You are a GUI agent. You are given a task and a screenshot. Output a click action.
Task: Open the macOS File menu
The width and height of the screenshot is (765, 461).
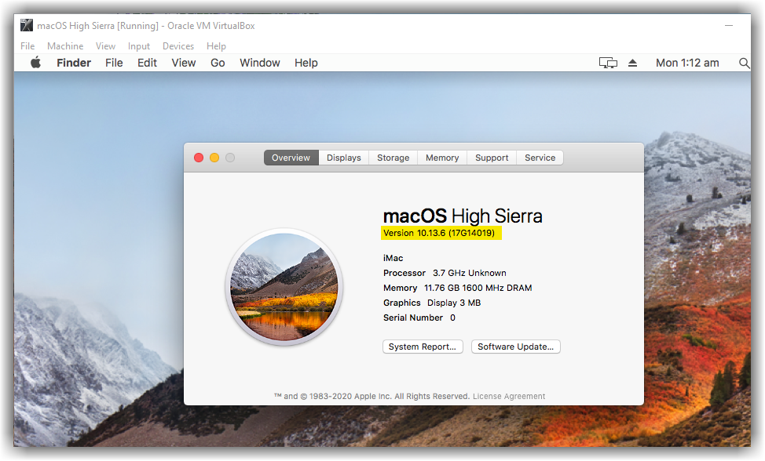tap(114, 63)
